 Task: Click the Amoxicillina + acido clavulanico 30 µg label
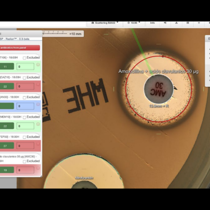click(158, 72)
